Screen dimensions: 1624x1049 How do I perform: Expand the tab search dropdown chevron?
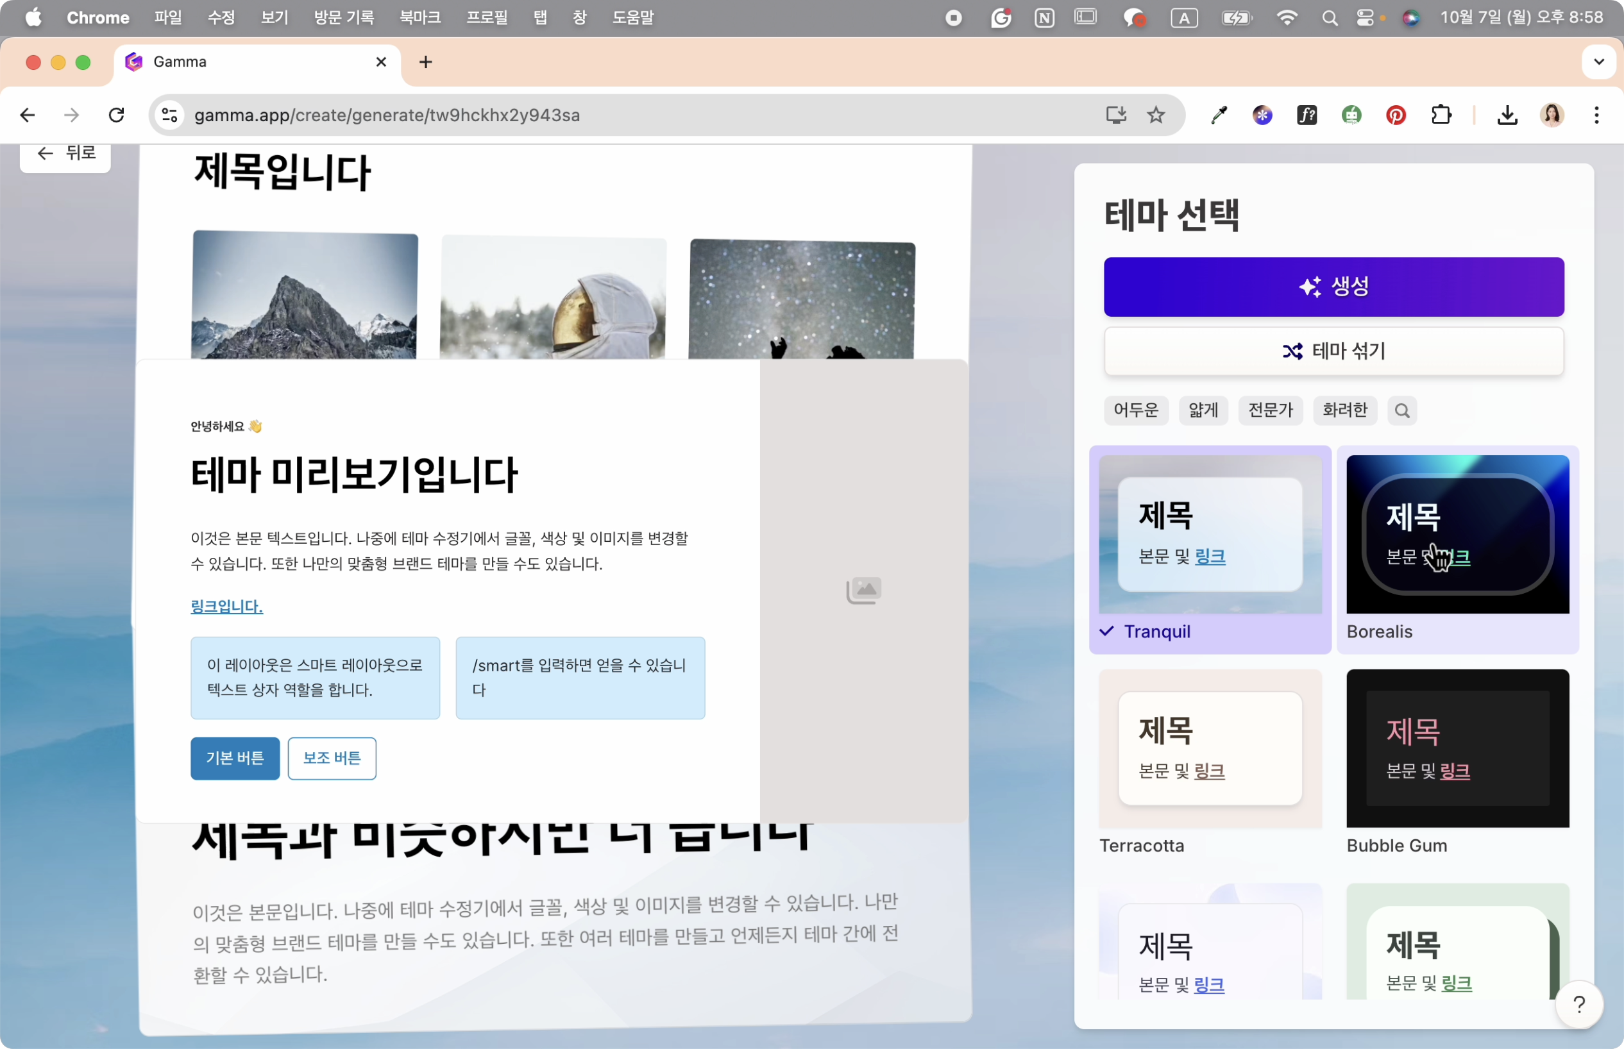pos(1599,62)
